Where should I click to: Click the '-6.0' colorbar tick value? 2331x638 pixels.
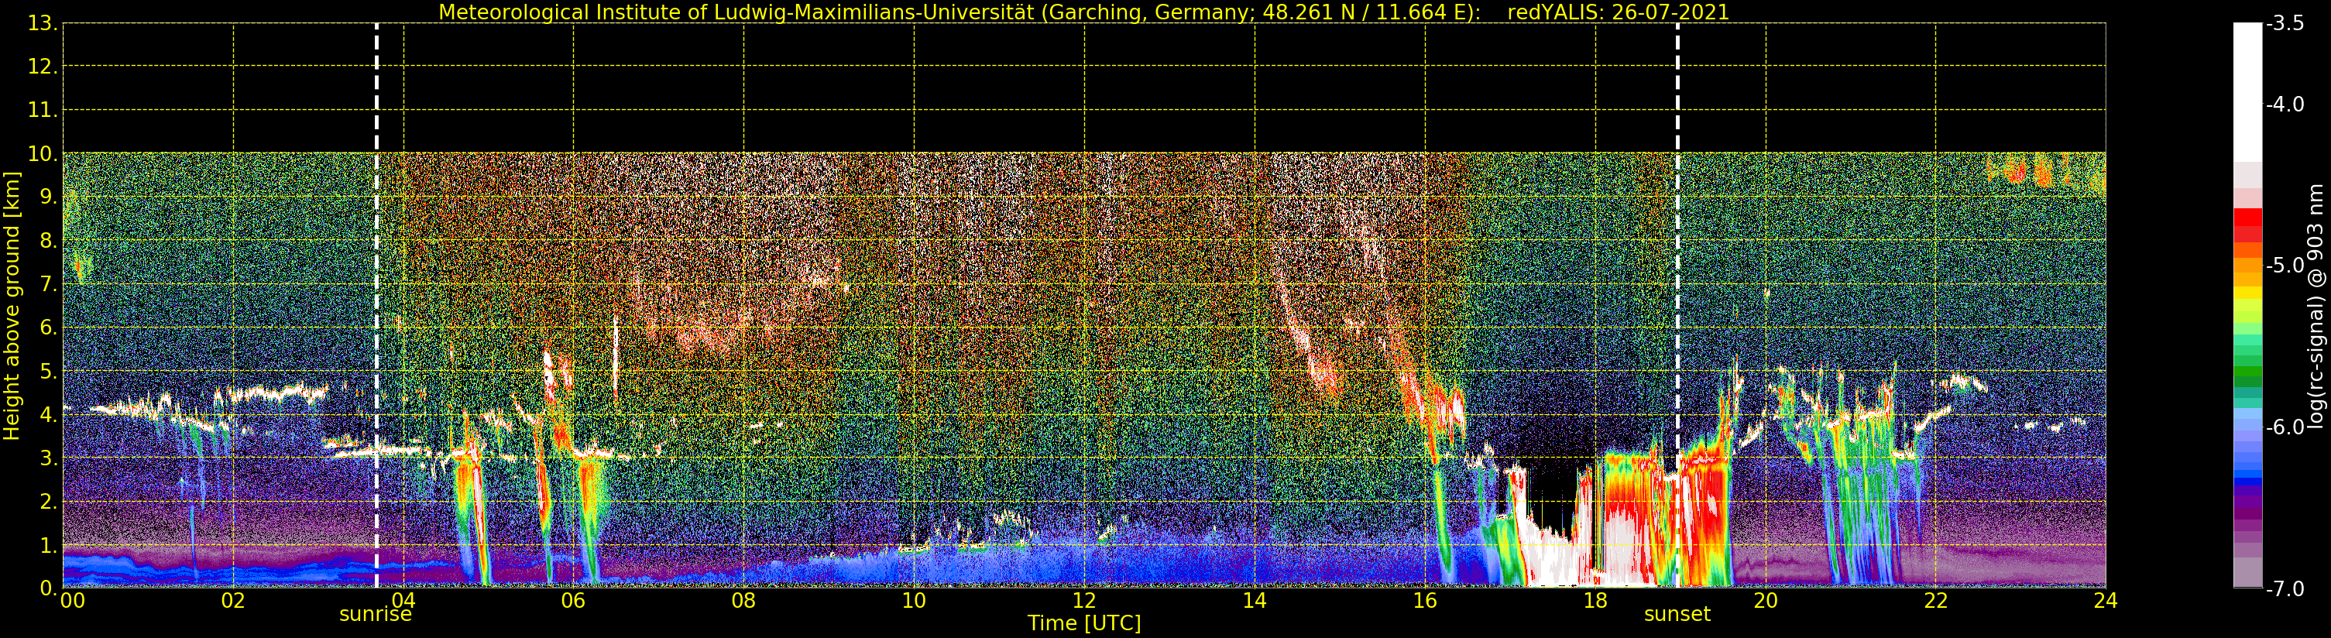[x=2286, y=427]
